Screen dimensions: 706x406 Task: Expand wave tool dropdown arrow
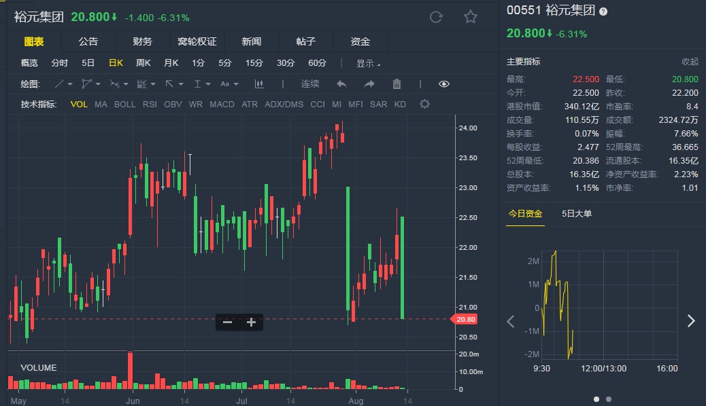126,84
